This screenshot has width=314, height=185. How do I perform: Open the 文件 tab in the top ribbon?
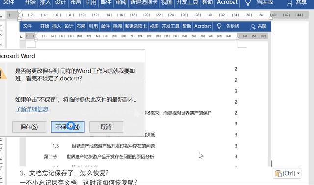pos(9,2)
